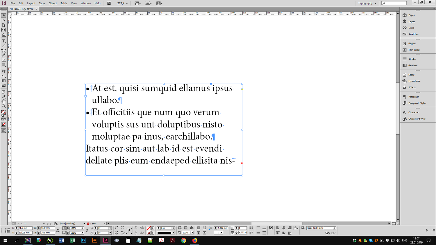
Task: Select the Gap tool
Action: point(3,30)
